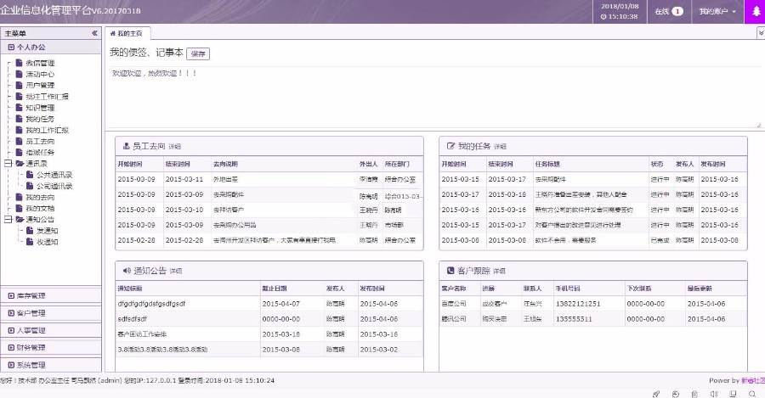This screenshot has width=765, height=398.
Task: Click the tree icon in the top-right corner
Action: point(755,12)
